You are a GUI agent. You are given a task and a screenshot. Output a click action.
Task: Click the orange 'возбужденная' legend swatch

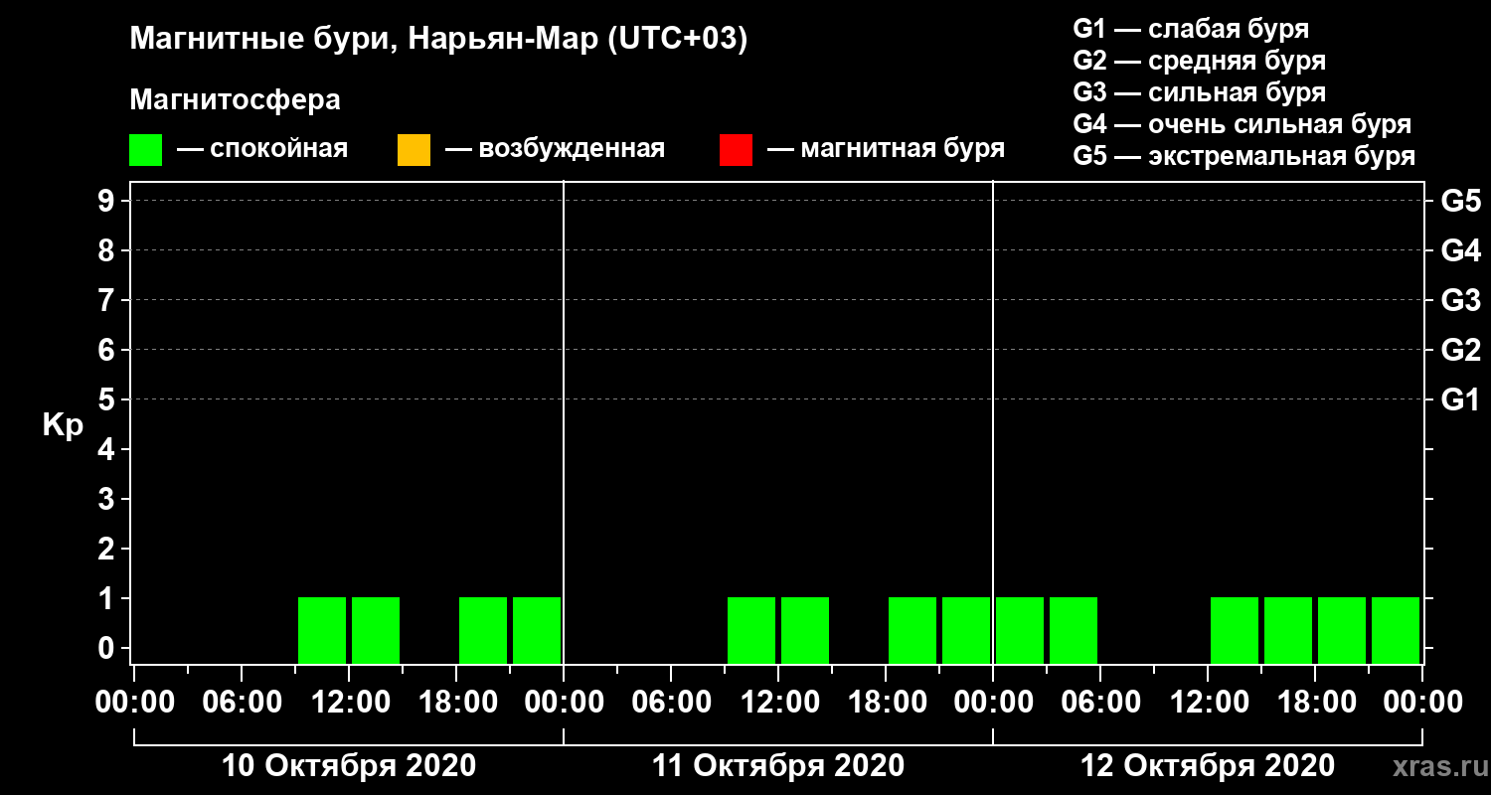pos(414,150)
